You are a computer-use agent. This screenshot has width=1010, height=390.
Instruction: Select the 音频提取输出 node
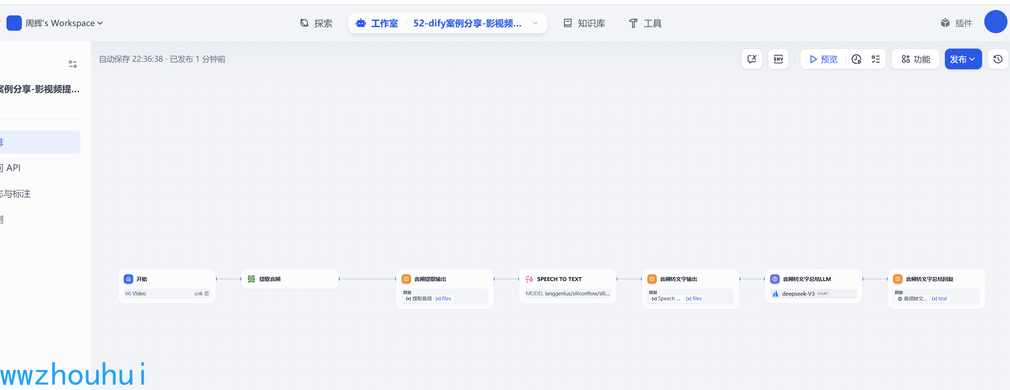445,289
